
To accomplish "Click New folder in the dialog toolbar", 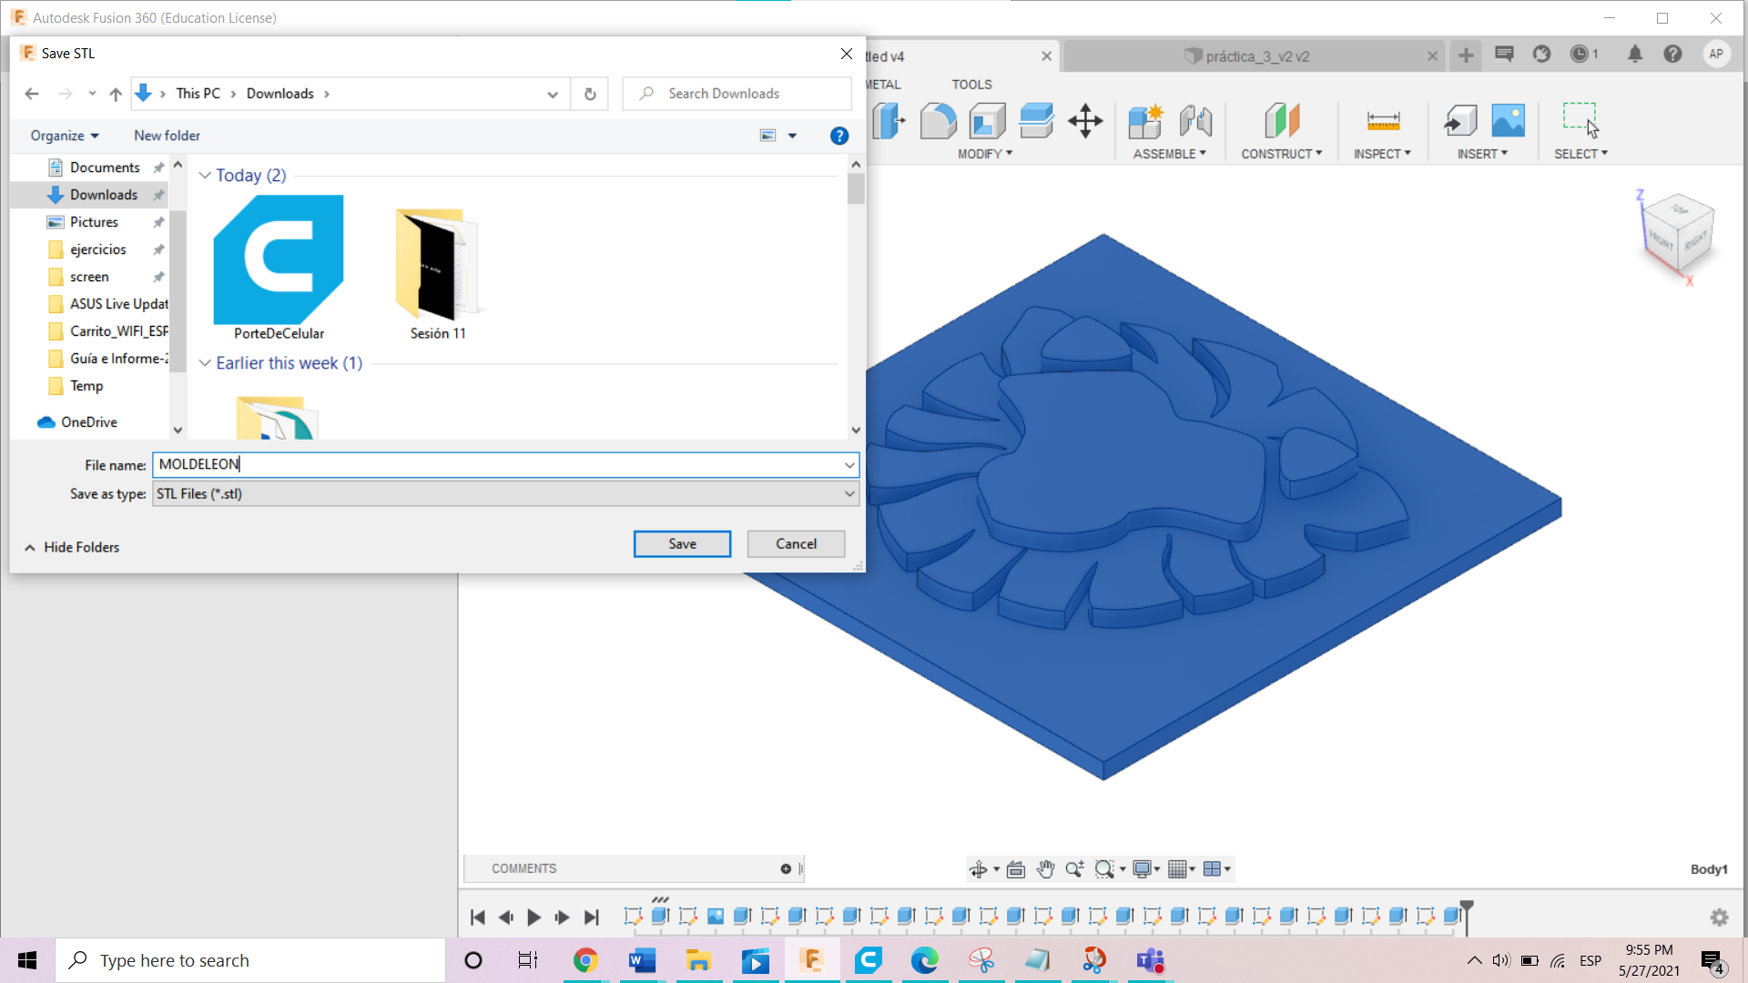I will click(167, 136).
